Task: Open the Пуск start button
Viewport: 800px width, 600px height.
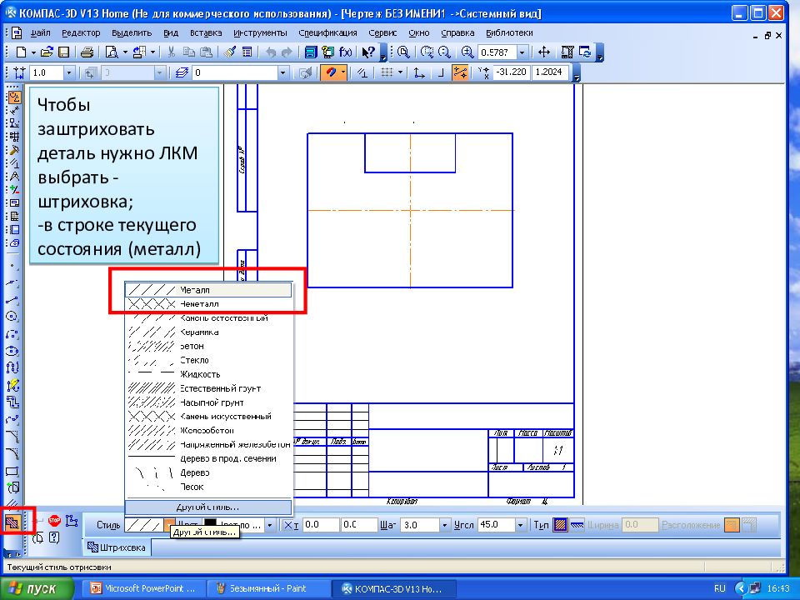Action: click(35, 589)
